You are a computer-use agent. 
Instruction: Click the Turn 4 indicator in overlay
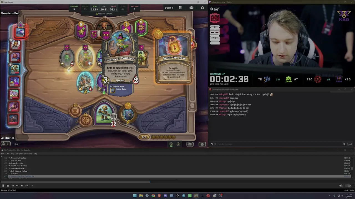click(x=169, y=8)
